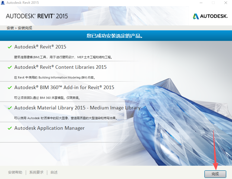The height and width of the screenshot is (179, 232).
Task: Click the '在 Revit 中使用的 Building Information Modeling' description
Action: [x=55, y=77]
